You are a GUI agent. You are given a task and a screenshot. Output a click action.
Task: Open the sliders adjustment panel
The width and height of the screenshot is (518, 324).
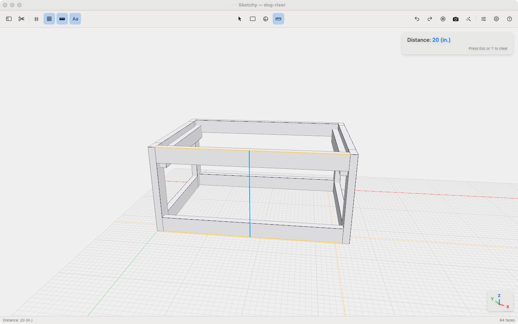(x=483, y=19)
